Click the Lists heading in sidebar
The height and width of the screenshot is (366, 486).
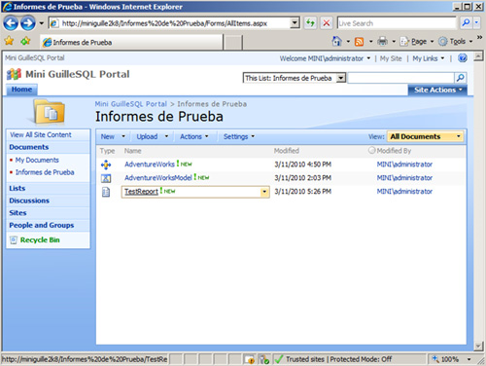[17, 188]
